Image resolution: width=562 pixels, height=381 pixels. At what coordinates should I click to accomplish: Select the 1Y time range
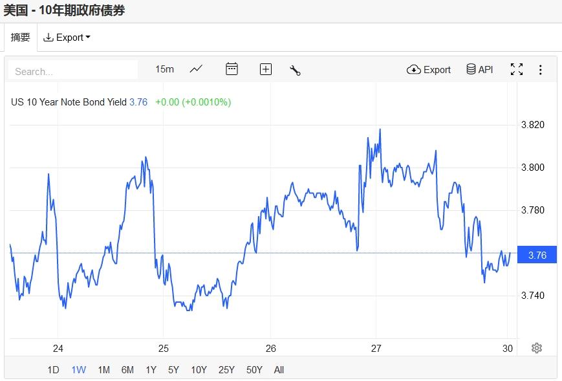point(151,370)
